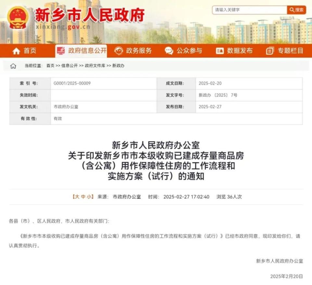The image size is (312, 285).
Task: Click the validity value 有效
Action: (58, 118)
